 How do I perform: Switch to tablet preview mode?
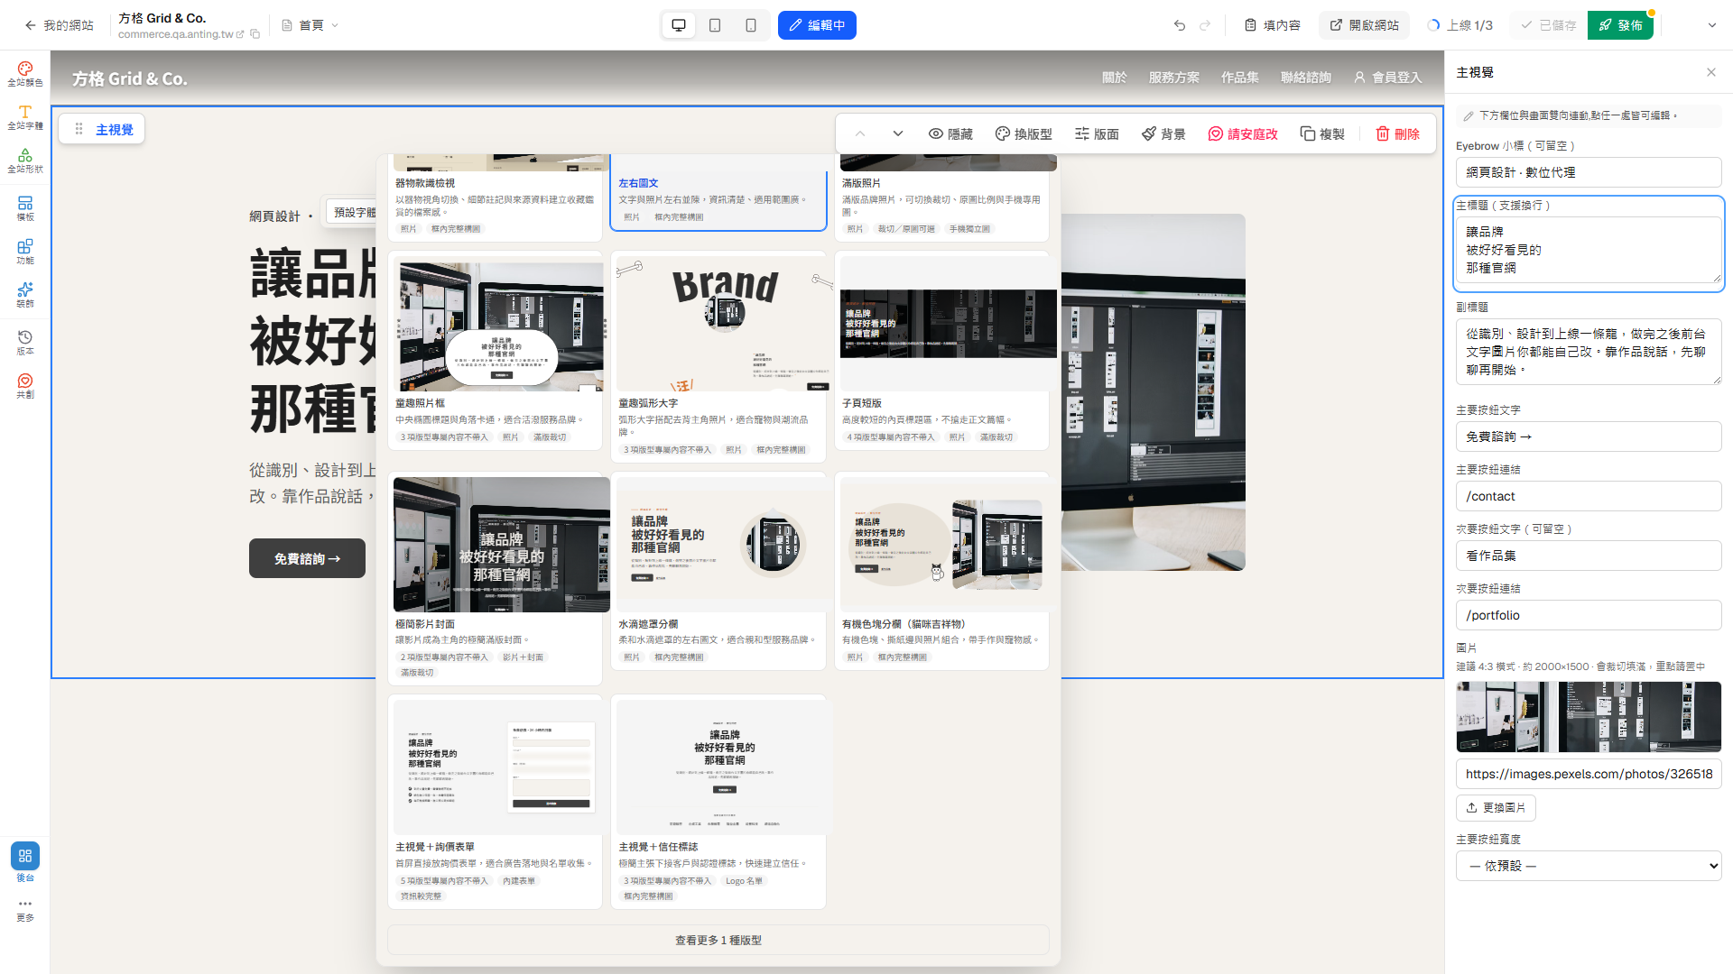click(x=715, y=25)
